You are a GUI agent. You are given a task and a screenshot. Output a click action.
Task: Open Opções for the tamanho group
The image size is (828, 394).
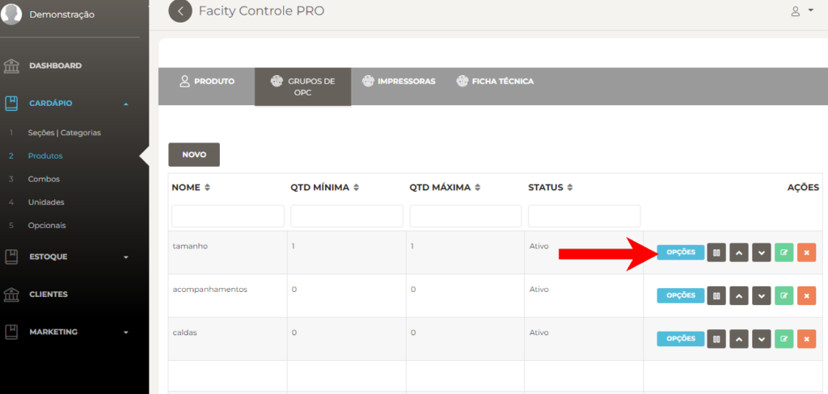pyautogui.click(x=681, y=252)
